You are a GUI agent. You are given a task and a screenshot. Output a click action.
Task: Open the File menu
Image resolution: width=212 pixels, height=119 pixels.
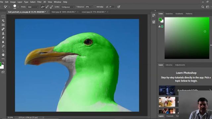point(1,2)
